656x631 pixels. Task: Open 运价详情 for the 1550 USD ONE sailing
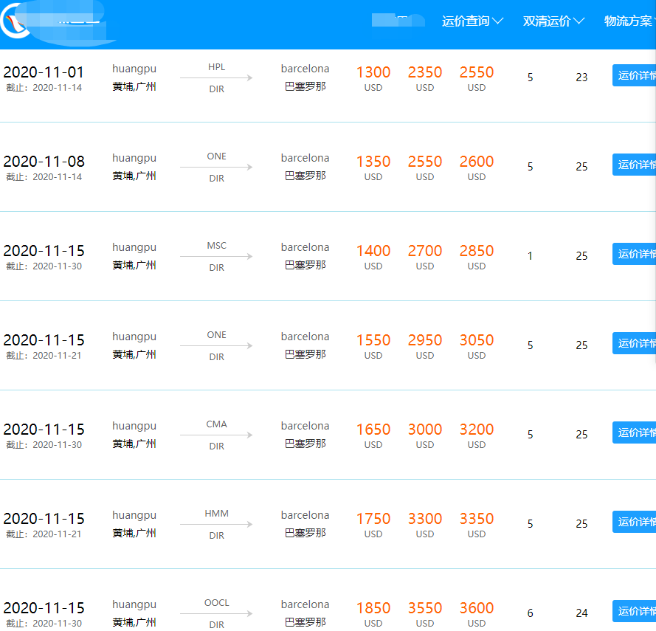point(634,344)
